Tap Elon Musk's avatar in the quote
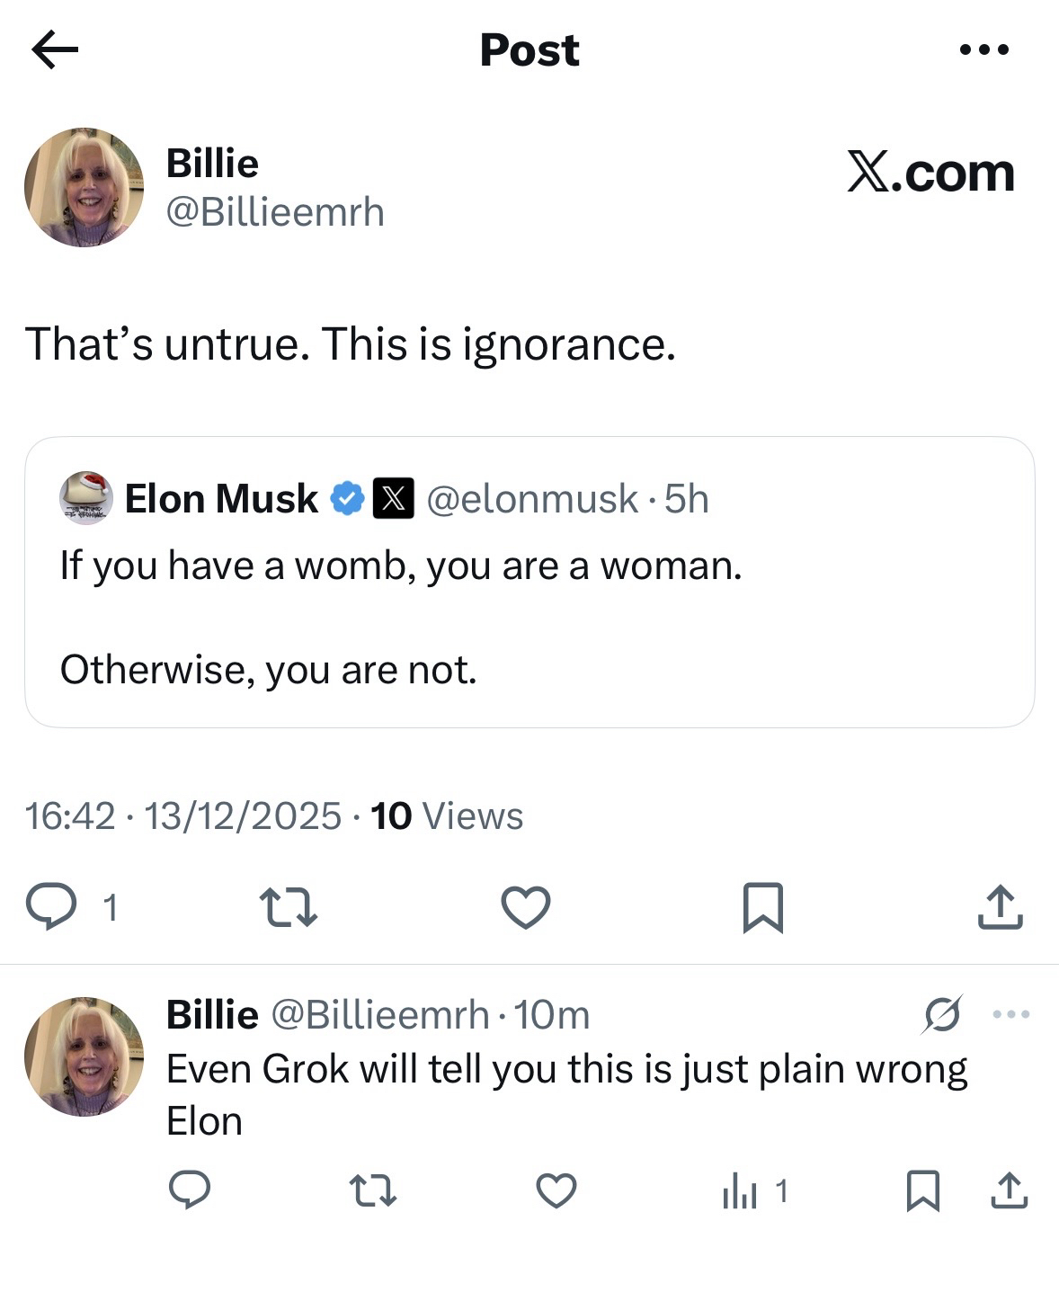The image size is (1059, 1301). 86,497
